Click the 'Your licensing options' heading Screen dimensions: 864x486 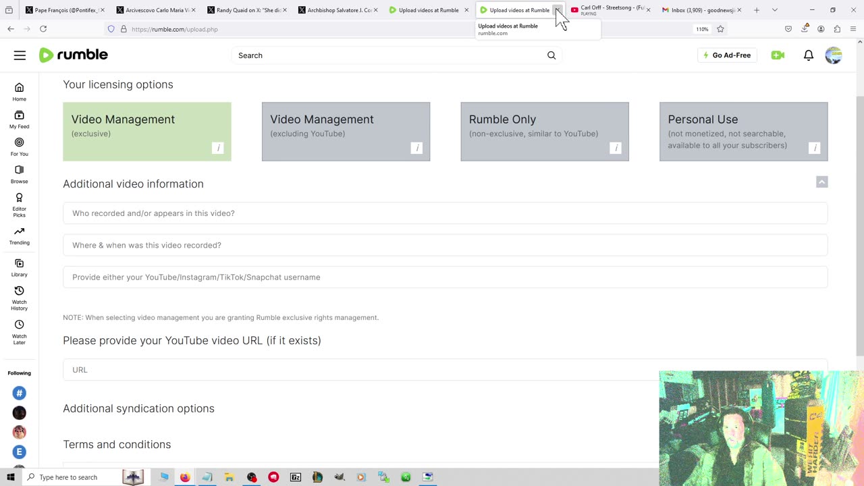click(x=118, y=84)
